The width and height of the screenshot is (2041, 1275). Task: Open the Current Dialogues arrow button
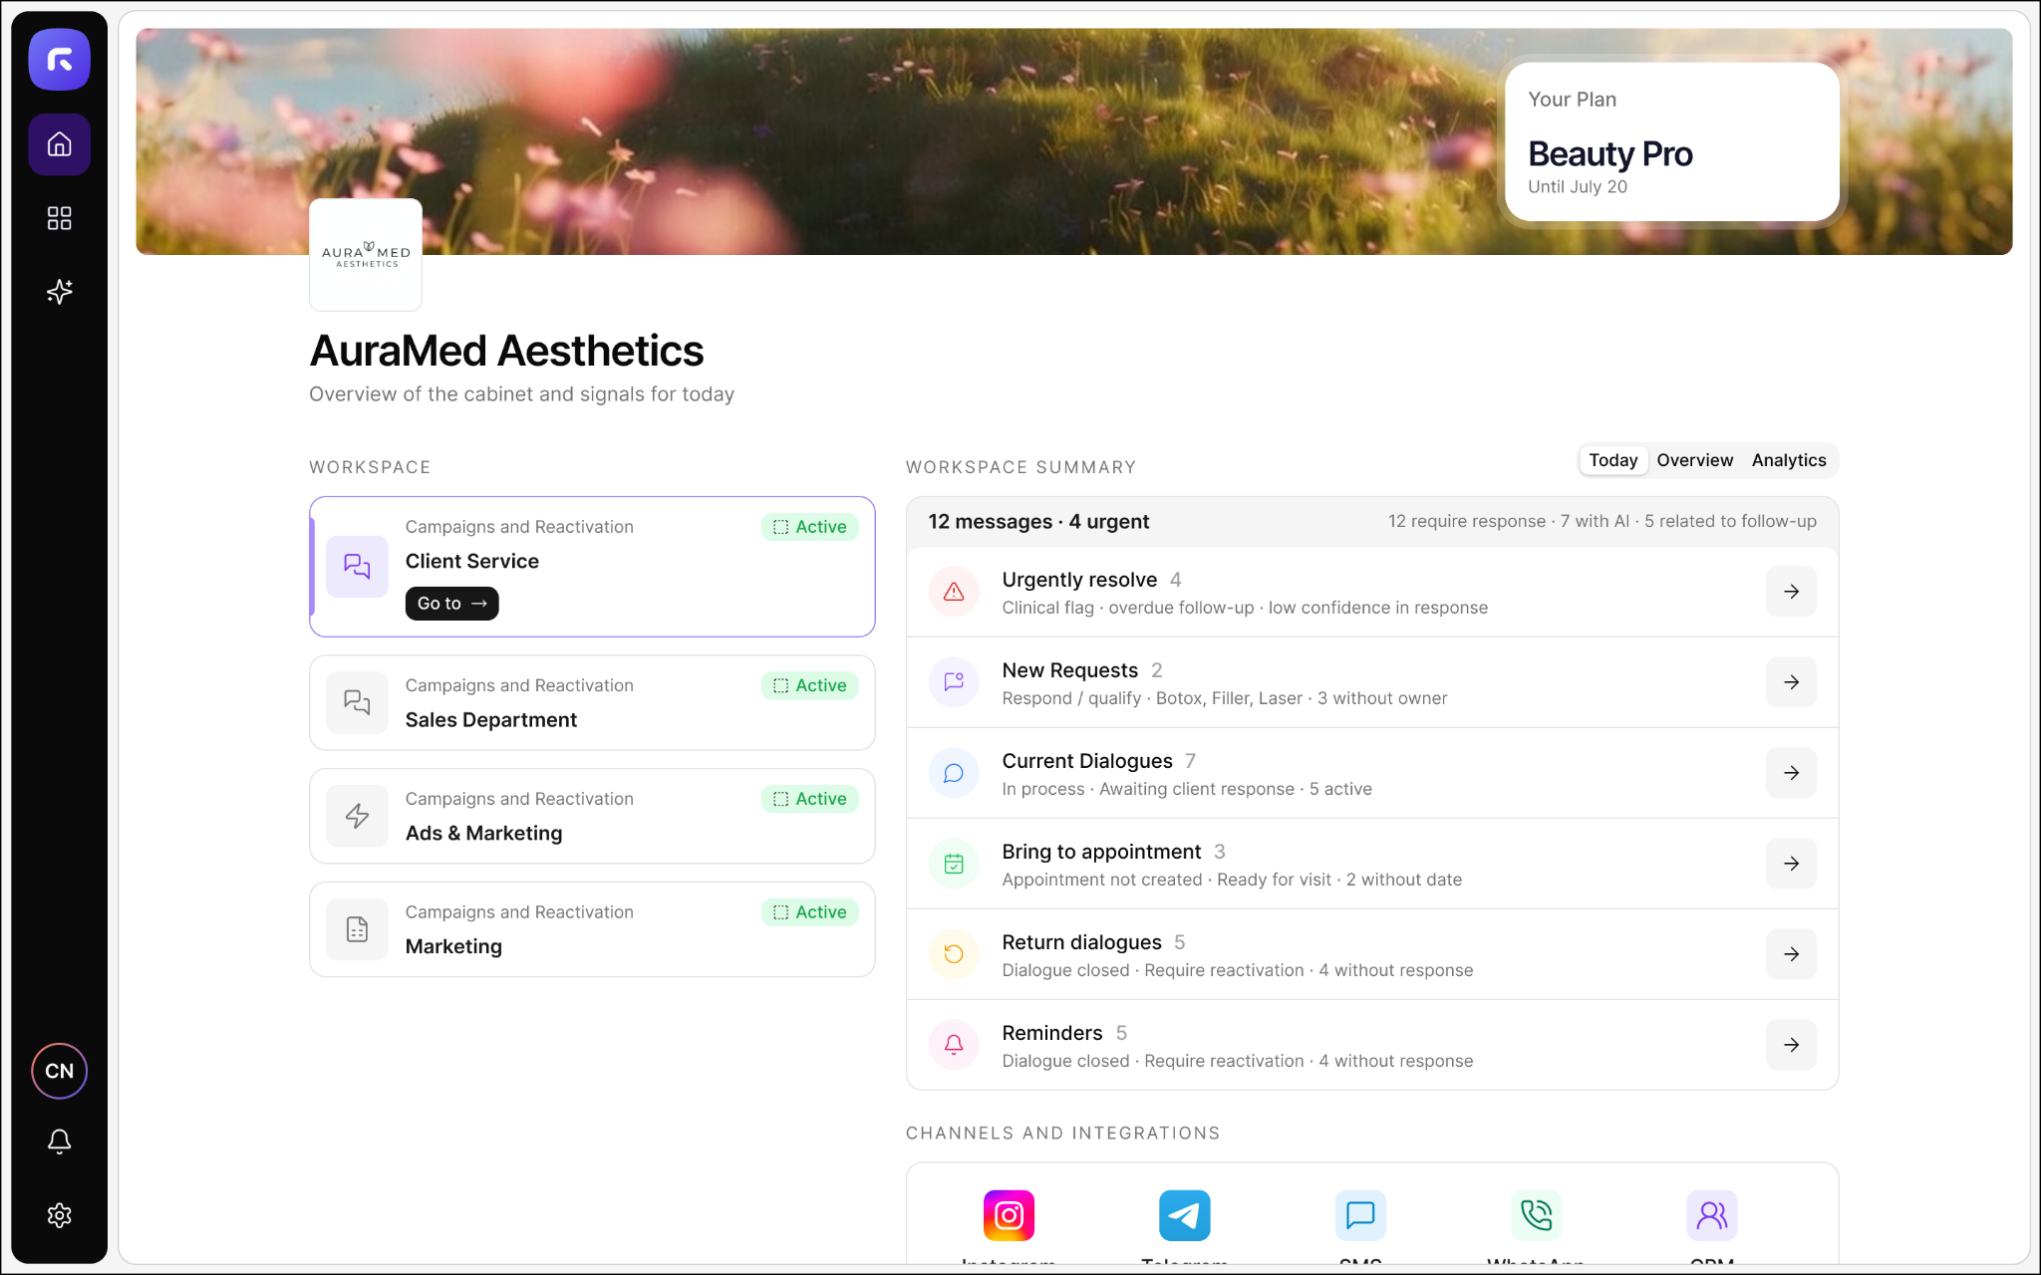tap(1791, 773)
